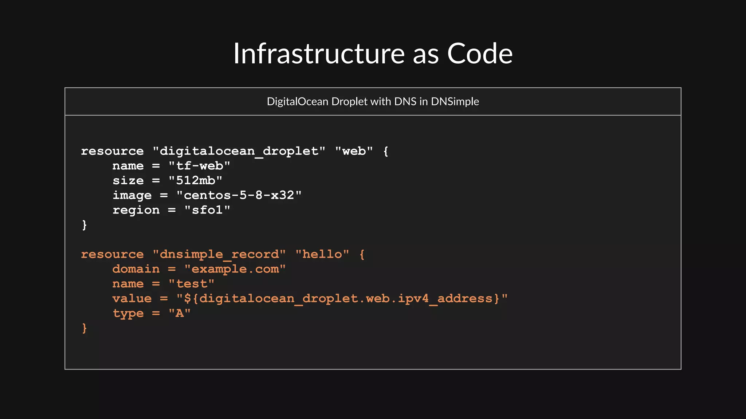Click the 'DigitalOcean Droplet with DNS in DNSimple' header

(373, 101)
